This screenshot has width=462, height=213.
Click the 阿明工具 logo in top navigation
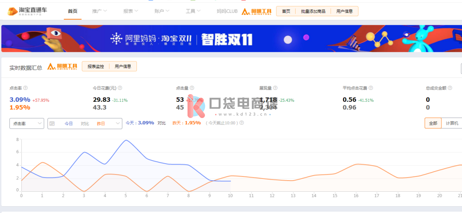(256, 12)
